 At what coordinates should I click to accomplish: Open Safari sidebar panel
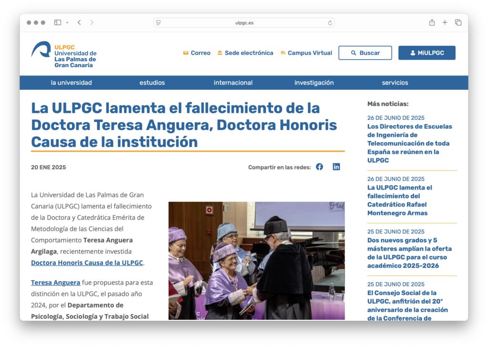(58, 22)
